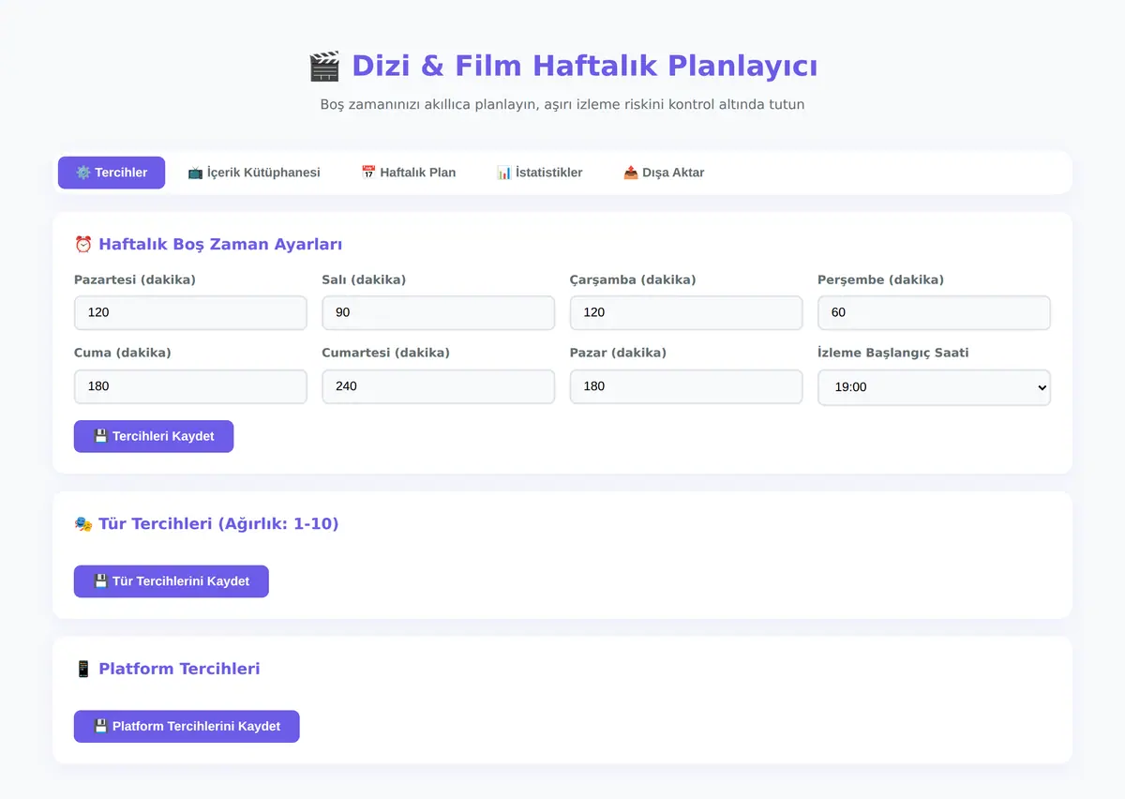Screen dimensions: 1125x799
Task: Click the Pazar minutes input field
Action: [x=686, y=386]
